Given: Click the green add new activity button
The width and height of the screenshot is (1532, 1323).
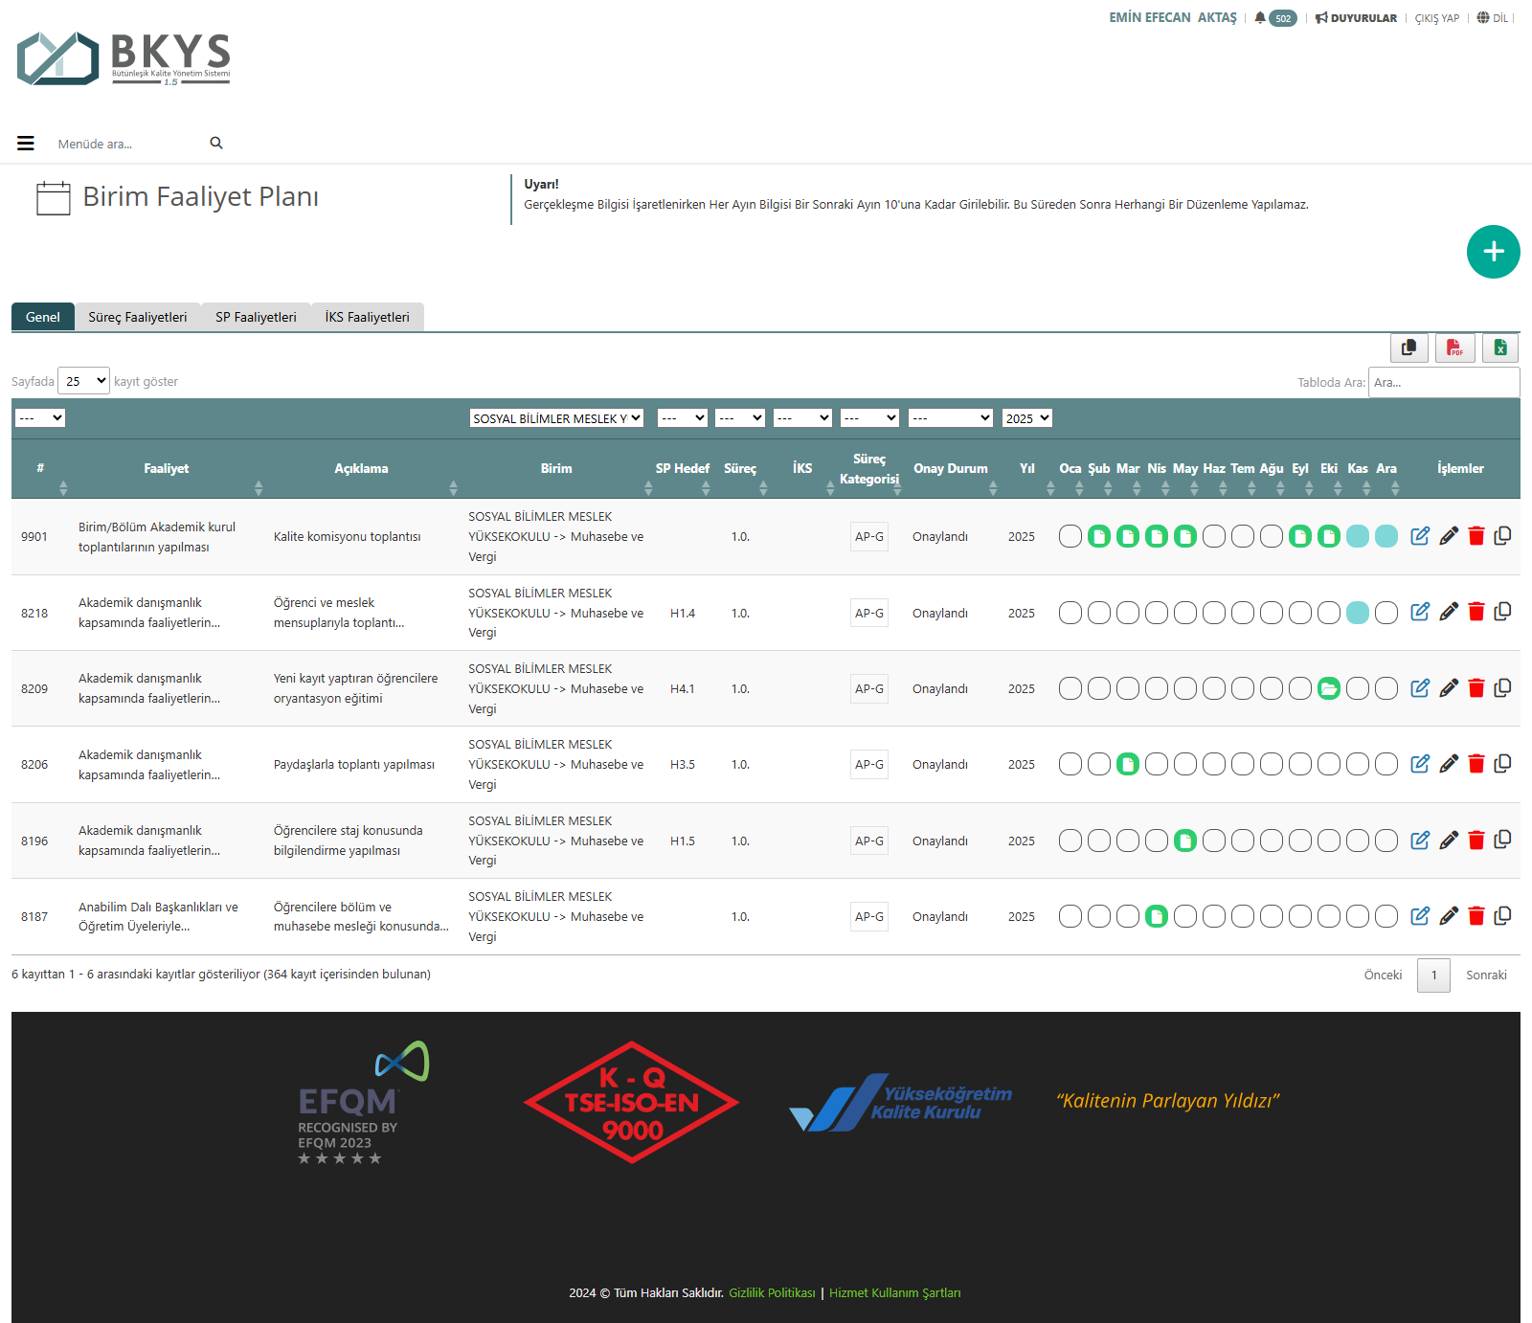Looking at the screenshot, I should point(1493,252).
